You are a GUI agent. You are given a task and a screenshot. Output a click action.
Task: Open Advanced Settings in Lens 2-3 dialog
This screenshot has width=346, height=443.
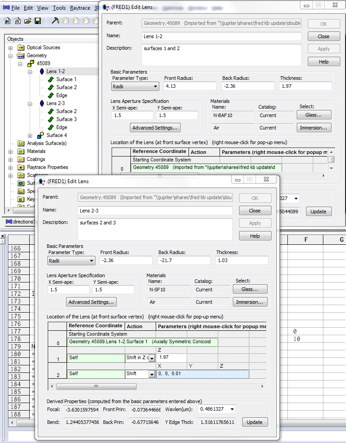pos(91,302)
